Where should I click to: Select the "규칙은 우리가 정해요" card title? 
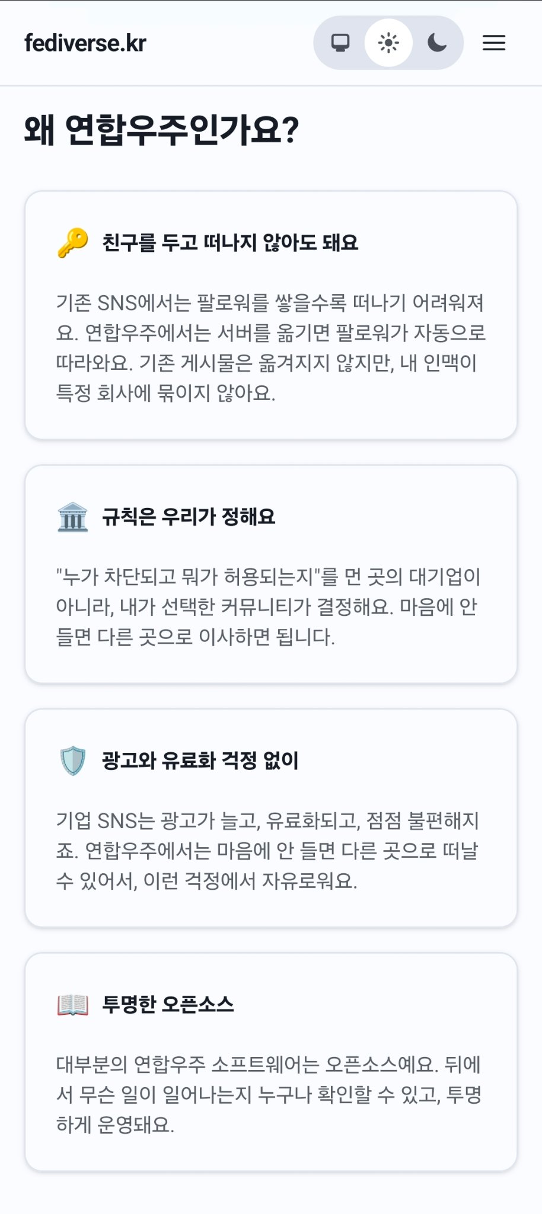tap(189, 517)
